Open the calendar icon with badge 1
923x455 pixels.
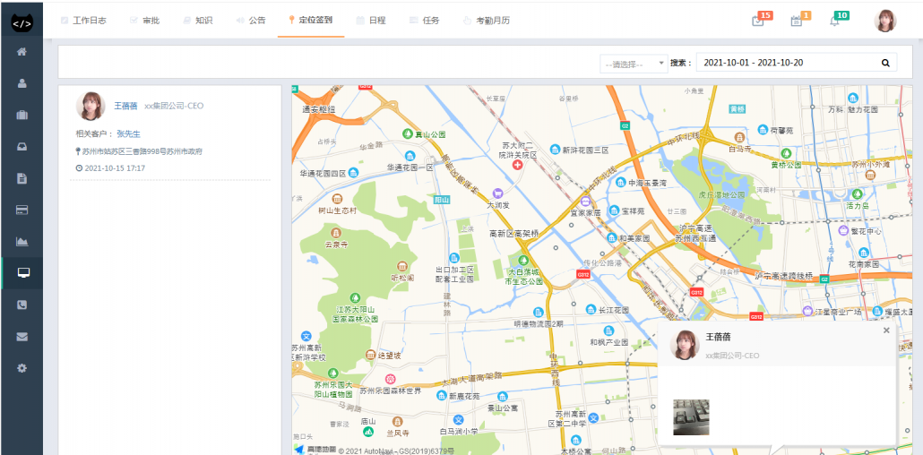click(x=796, y=21)
